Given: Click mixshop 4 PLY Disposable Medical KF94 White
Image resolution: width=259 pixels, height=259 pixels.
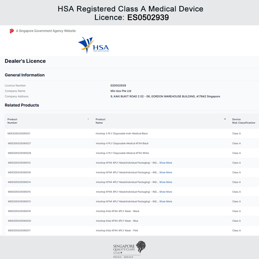Looking at the screenshot, I should [122, 153].
